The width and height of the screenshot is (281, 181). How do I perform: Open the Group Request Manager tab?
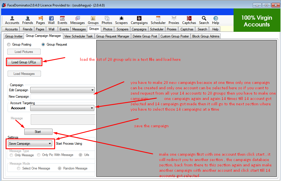tap(113, 36)
